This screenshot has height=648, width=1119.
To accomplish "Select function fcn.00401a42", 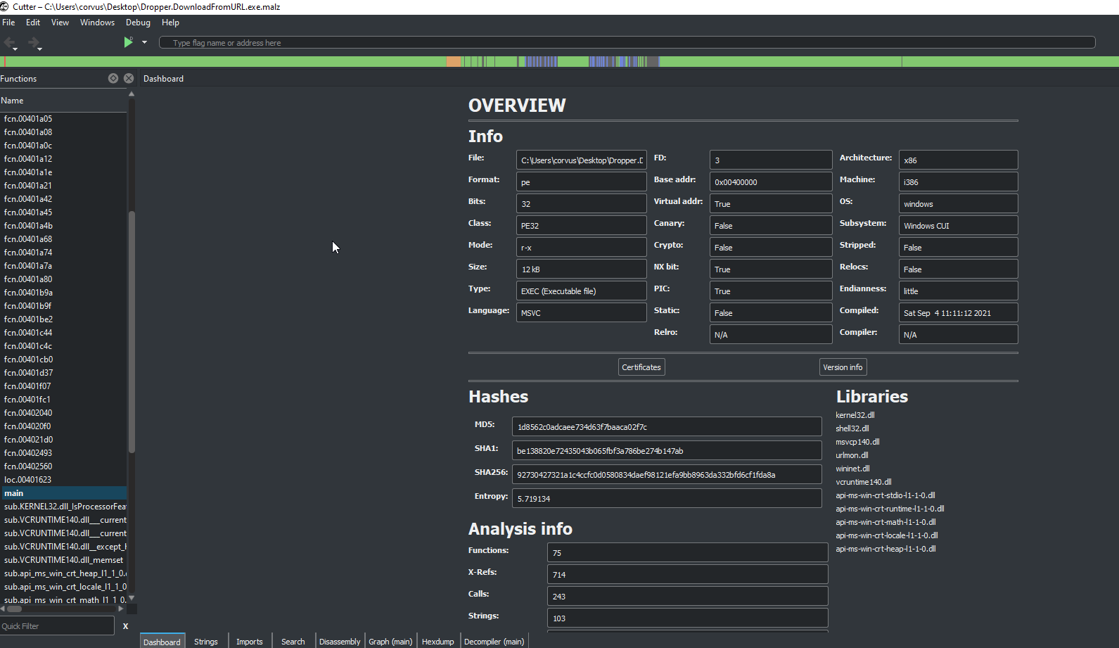I will tap(64, 199).
